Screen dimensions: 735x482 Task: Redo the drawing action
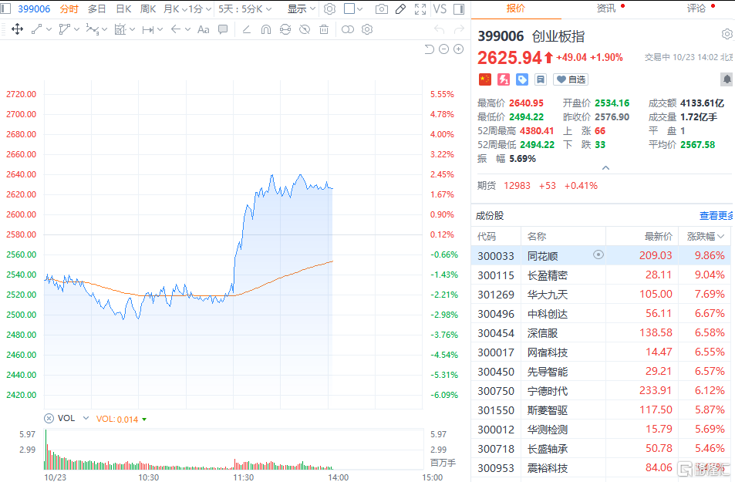459,29
